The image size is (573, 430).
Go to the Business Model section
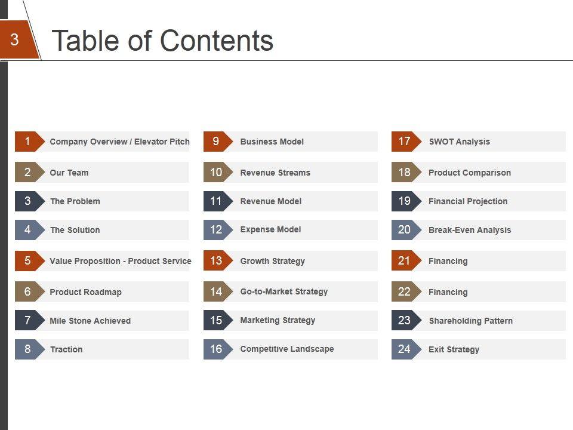pyautogui.click(x=272, y=142)
